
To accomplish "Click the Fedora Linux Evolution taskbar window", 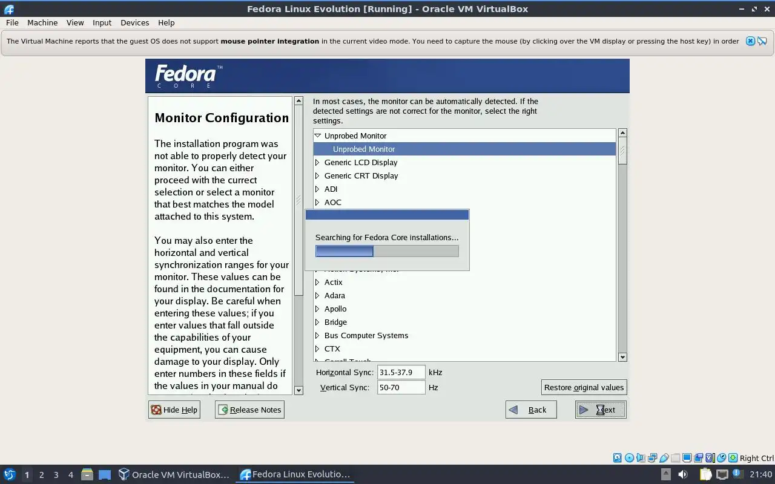I will (295, 474).
